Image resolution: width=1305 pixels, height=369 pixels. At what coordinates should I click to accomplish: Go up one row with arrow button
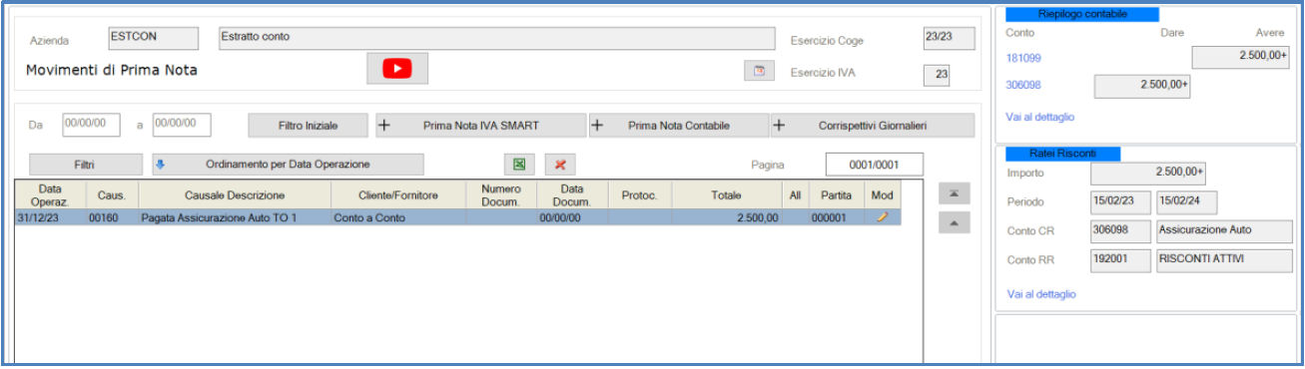954,223
